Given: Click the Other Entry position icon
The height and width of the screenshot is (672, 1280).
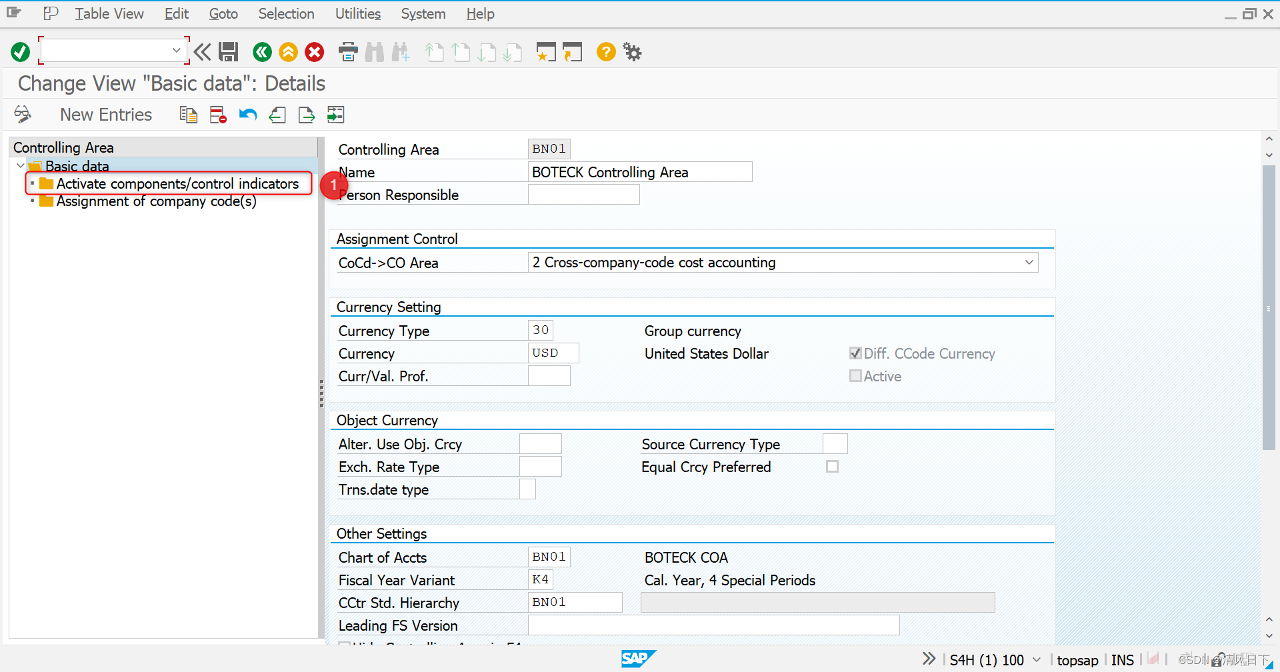Looking at the screenshot, I should point(335,115).
